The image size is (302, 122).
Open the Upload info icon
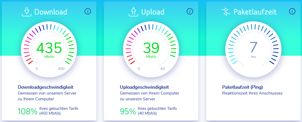tap(190, 11)
